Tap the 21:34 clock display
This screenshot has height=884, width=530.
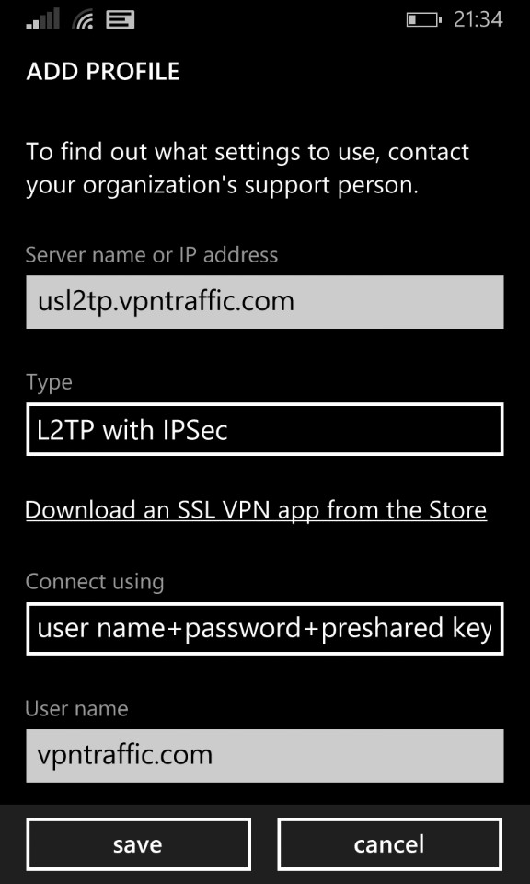(478, 19)
